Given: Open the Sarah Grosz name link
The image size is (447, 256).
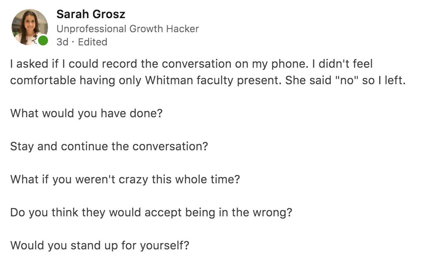Looking at the screenshot, I should point(91,14).
